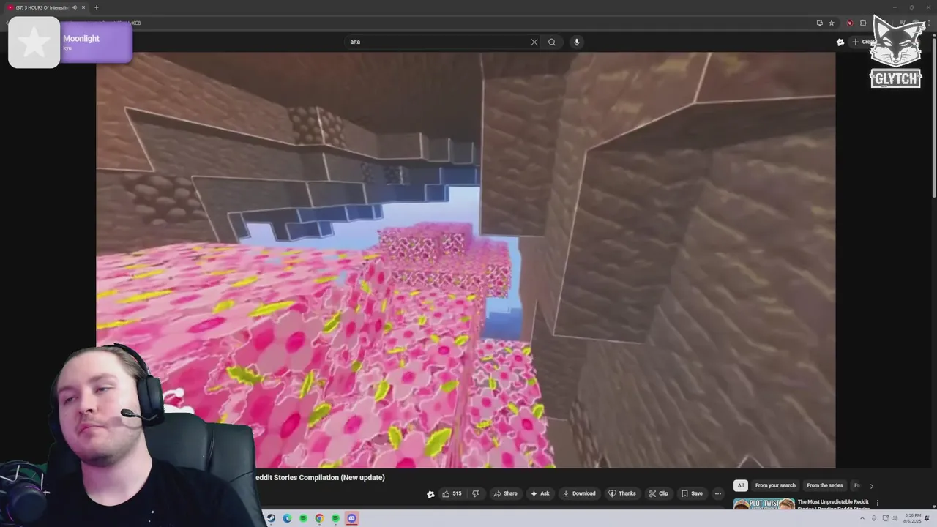The height and width of the screenshot is (527, 937).
Task: Download the video
Action: (x=578, y=493)
